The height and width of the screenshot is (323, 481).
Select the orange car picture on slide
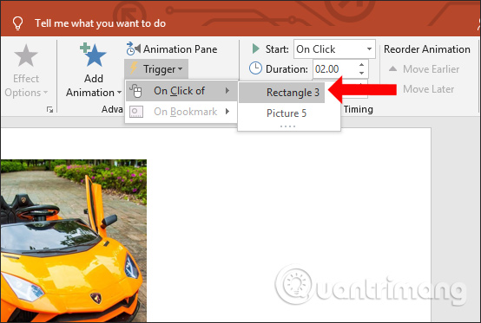73,240
